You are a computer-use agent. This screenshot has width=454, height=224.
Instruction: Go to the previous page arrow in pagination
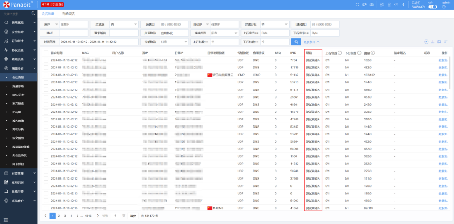(45, 216)
